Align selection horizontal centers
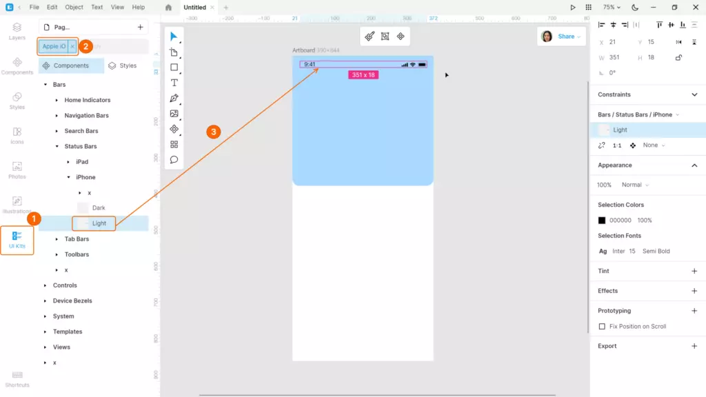This screenshot has width=706, height=397. click(x=613, y=25)
